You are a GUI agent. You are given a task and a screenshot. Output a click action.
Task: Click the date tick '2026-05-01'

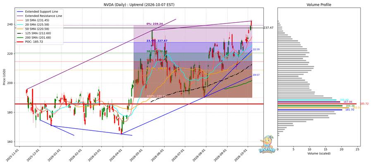137,155
